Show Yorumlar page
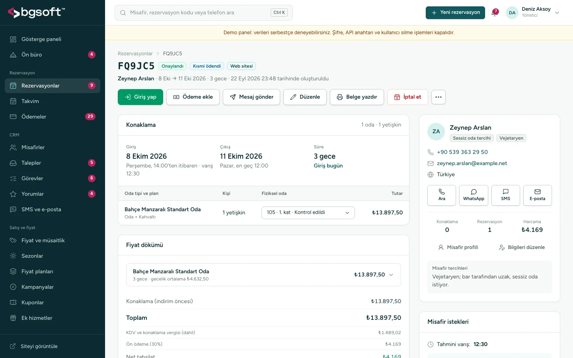This screenshot has width=573, height=358. pyautogui.click(x=53, y=194)
